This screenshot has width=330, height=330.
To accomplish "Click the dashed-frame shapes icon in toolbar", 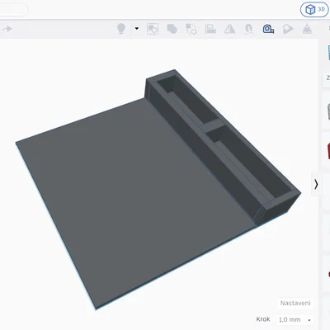I will tap(153, 29).
